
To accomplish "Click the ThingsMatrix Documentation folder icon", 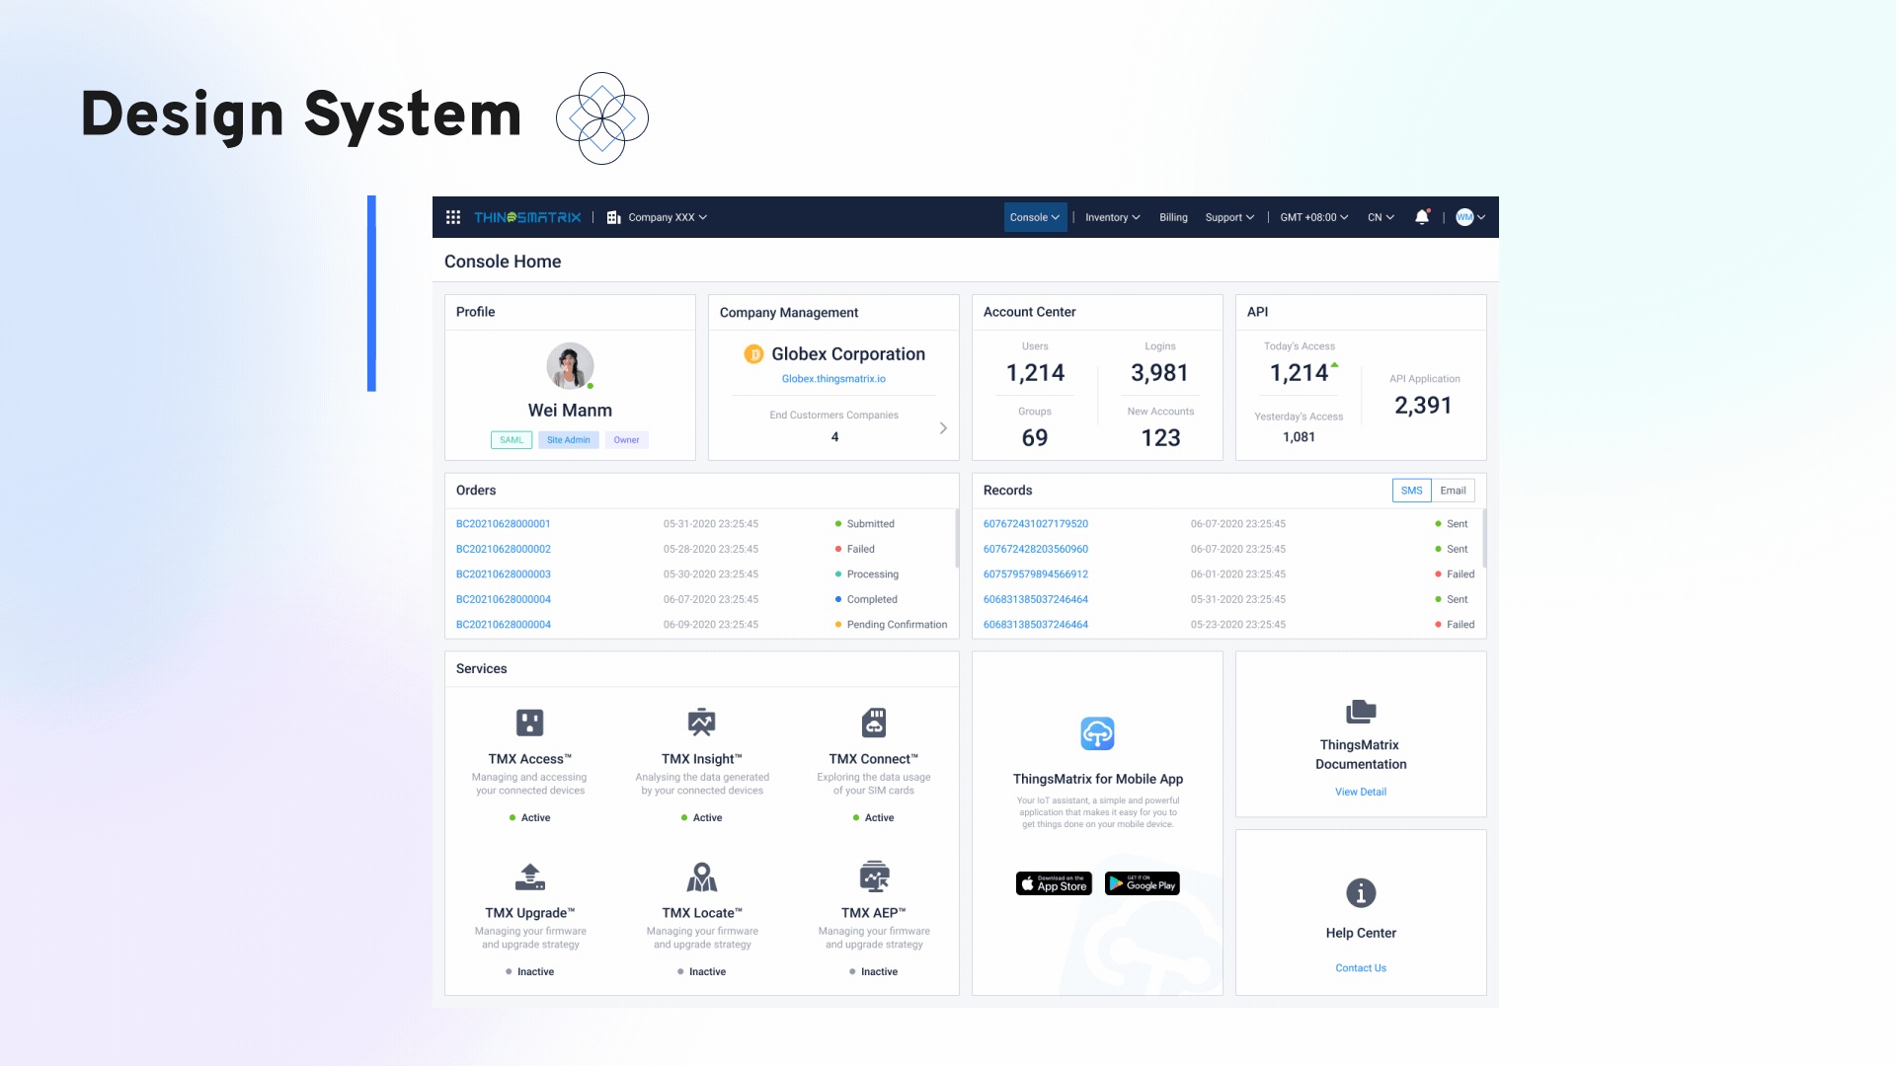I will [x=1360, y=711].
